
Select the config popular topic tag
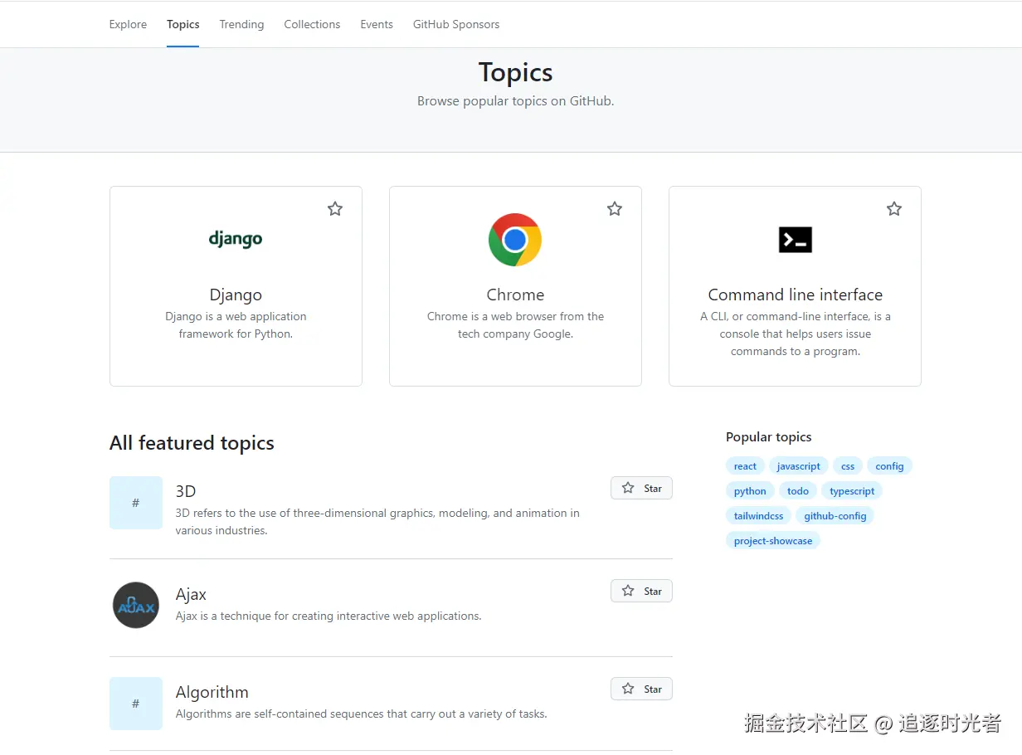coord(889,466)
